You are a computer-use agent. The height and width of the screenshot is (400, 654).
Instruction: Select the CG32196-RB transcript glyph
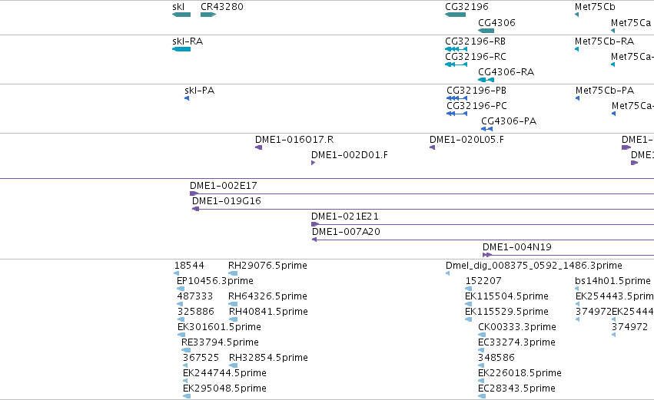pos(456,49)
